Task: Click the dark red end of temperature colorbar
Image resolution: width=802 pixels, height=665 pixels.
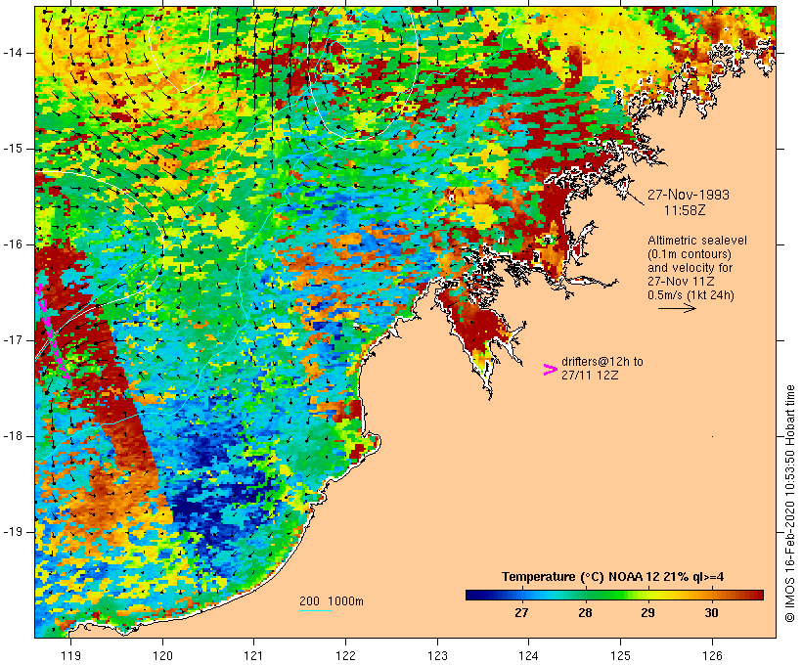Action: coord(758,595)
